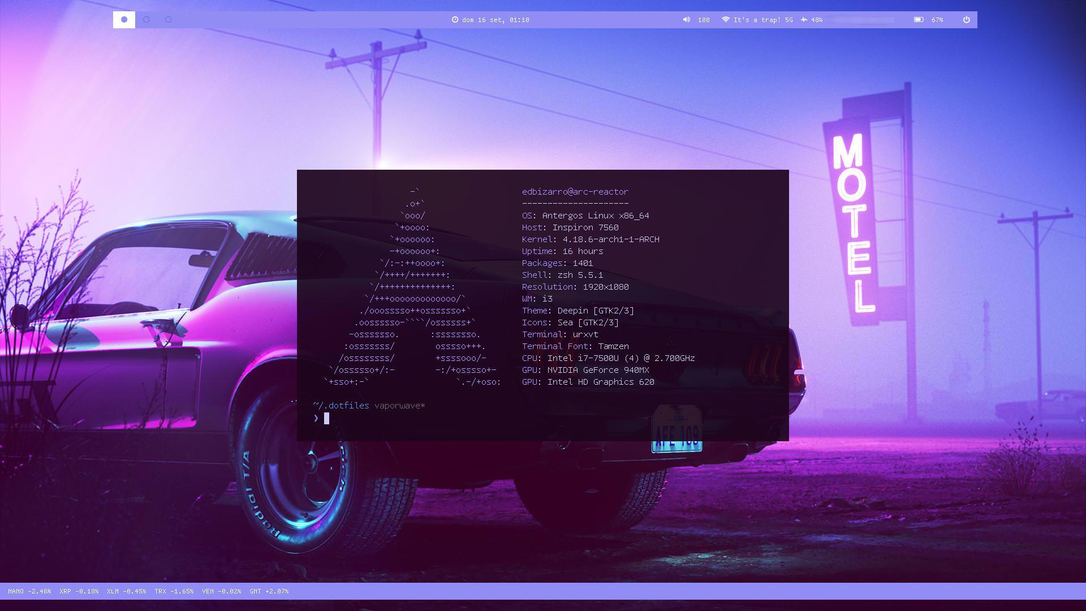The image size is (1086, 611).
Task: Click the '~/.dotfiles' path in prompt
Action: 341,406
